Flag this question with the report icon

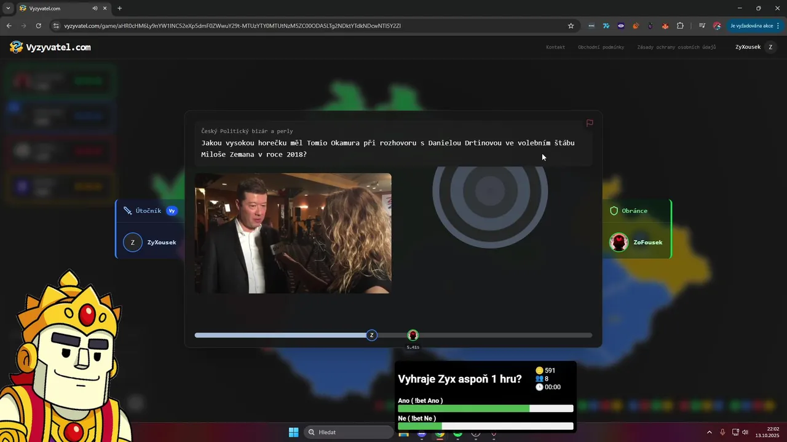coord(590,123)
